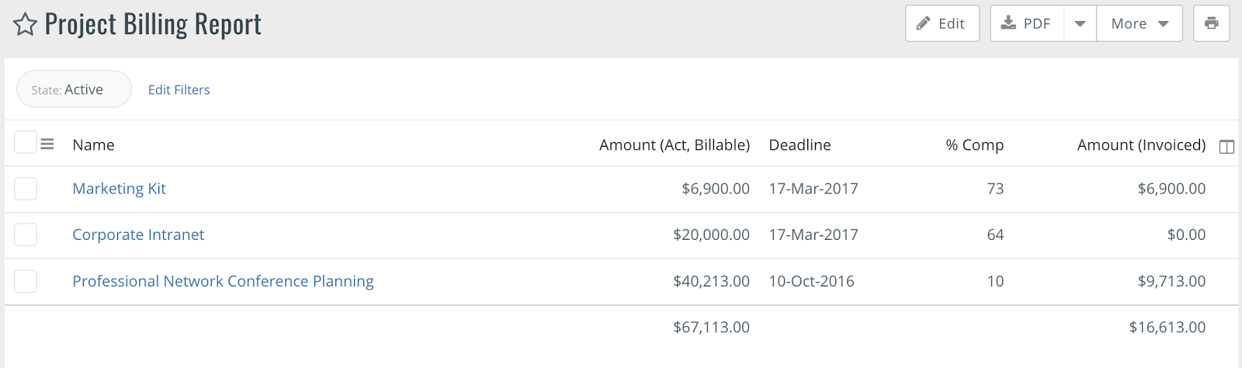Sort by the % Comp column header
The width and height of the screenshot is (1242, 368).
974,145
